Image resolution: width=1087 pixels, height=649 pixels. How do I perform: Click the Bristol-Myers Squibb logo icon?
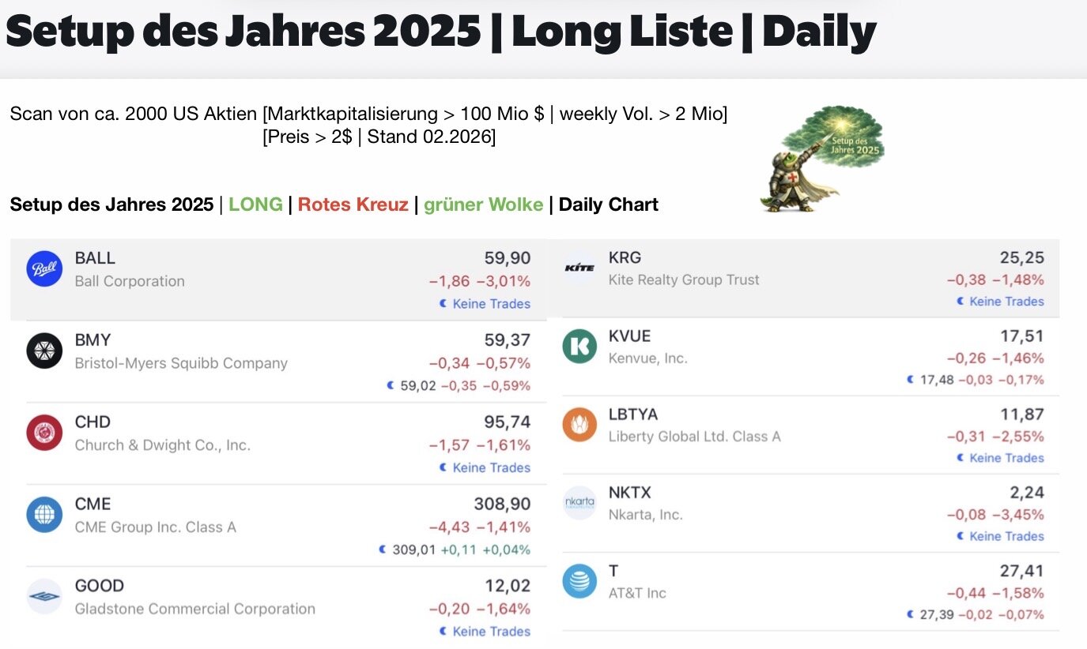pos(44,351)
